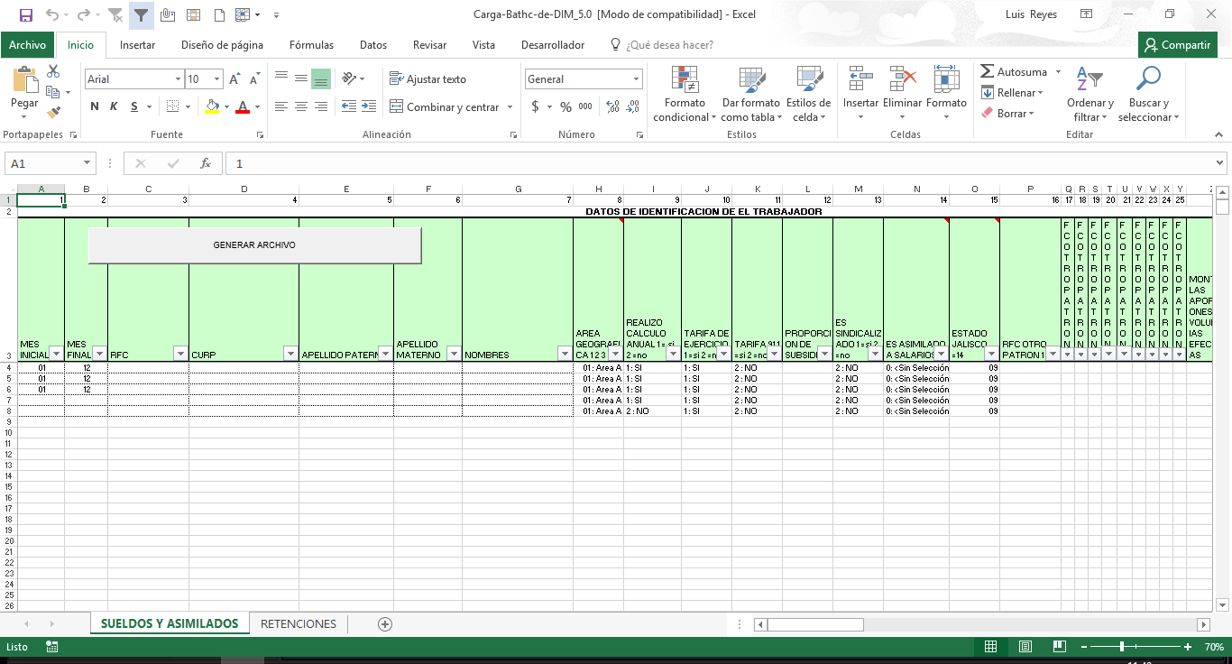Click the clear filter icon in quick access toolbar
Viewport: 1232px width, 664px height.
[x=115, y=14]
